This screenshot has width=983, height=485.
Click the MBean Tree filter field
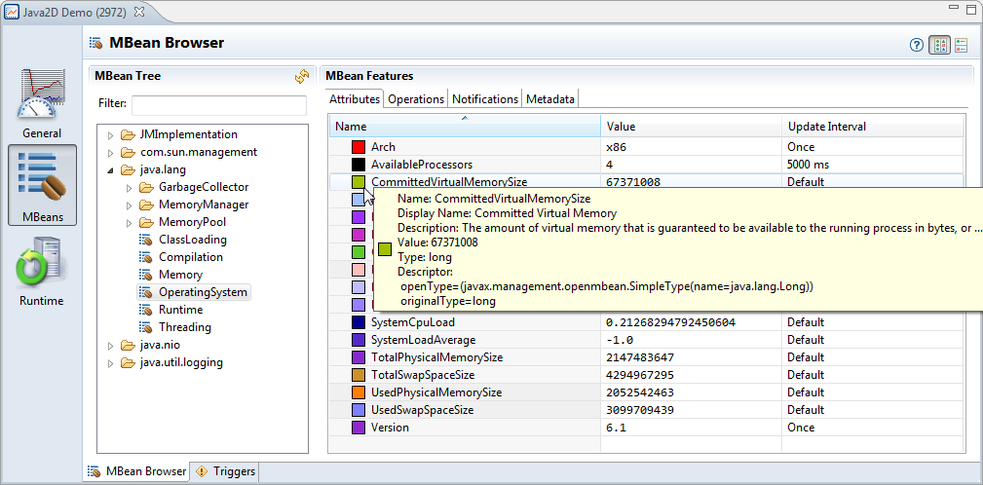coord(218,104)
